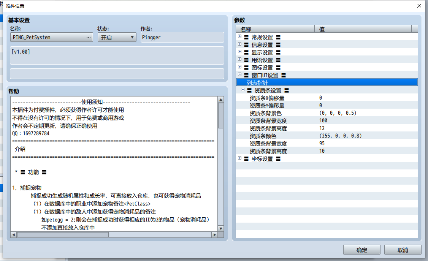Click the version description box [v1.00]

point(117,55)
